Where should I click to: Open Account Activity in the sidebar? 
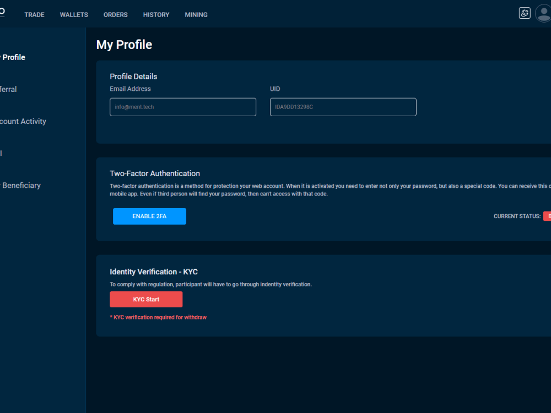pos(23,121)
